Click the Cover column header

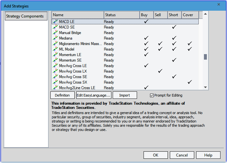[x=190, y=15]
